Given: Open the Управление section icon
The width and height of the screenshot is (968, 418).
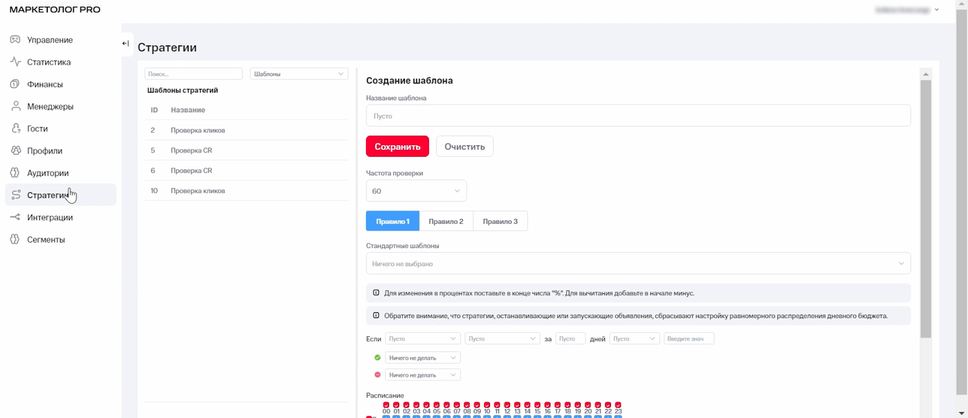Looking at the screenshot, I should 15,40.
